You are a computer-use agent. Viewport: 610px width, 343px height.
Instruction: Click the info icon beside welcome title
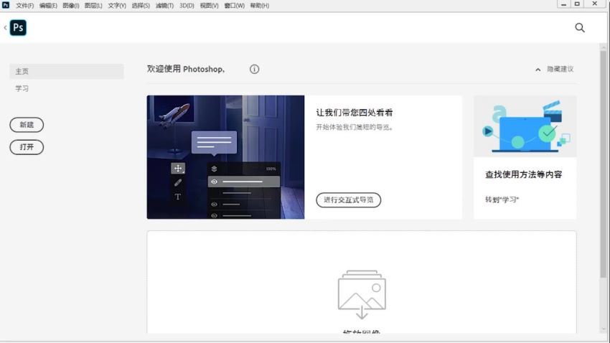tap(254, 69)
